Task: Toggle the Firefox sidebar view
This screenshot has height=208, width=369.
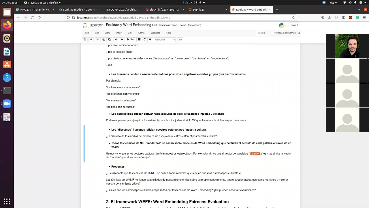Action: tap(344, 18)
